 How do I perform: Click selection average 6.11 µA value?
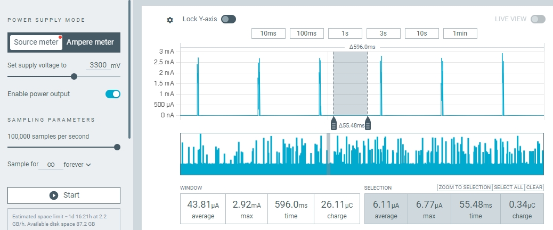point(386,205)
